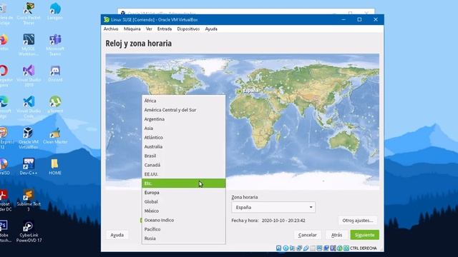This screenshot has width=458, height=257.
Task: Click the Cancelar button
Action: pos(307,235)
